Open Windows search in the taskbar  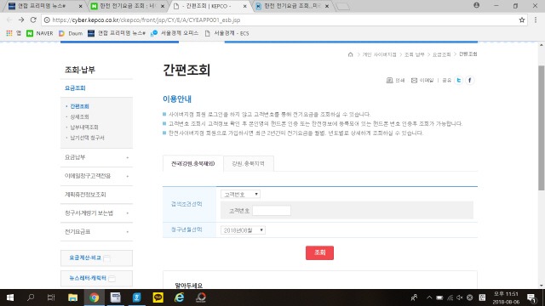[31, 297]
